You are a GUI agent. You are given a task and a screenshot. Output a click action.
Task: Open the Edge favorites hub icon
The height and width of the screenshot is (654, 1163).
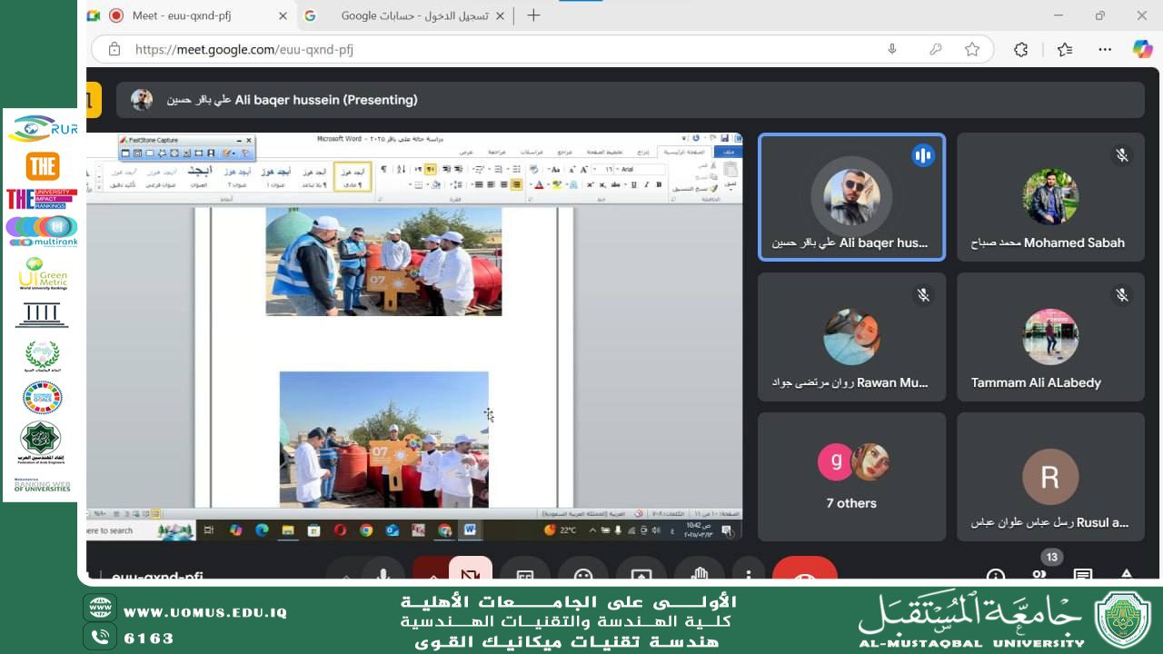[x=1065, y=50]
